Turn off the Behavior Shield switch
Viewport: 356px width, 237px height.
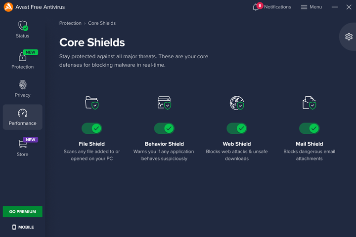click(x=164, y=128)
